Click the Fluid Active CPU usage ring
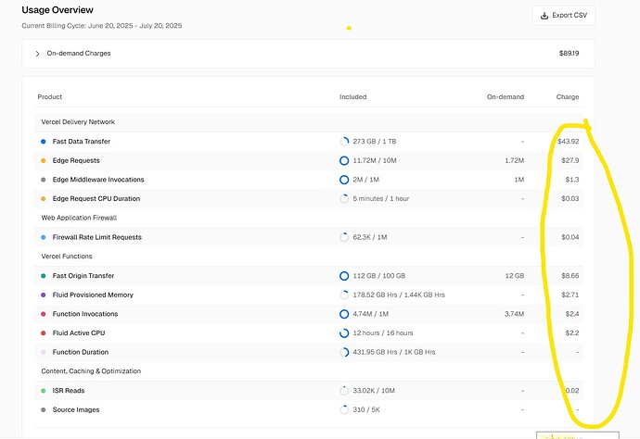Screen dimensions: 640x439 coord(344,333)
